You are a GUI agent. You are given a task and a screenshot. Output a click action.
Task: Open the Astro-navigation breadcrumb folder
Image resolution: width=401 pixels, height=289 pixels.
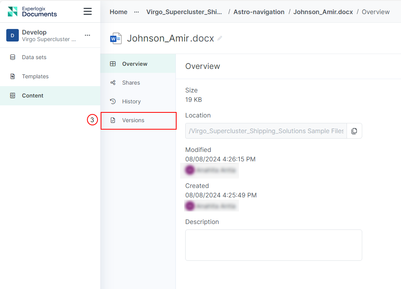259,12
